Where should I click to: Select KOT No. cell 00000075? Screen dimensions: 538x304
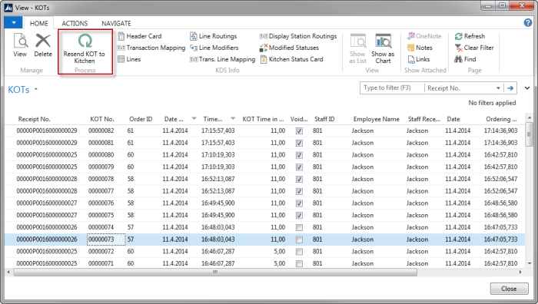click(101, 215)
